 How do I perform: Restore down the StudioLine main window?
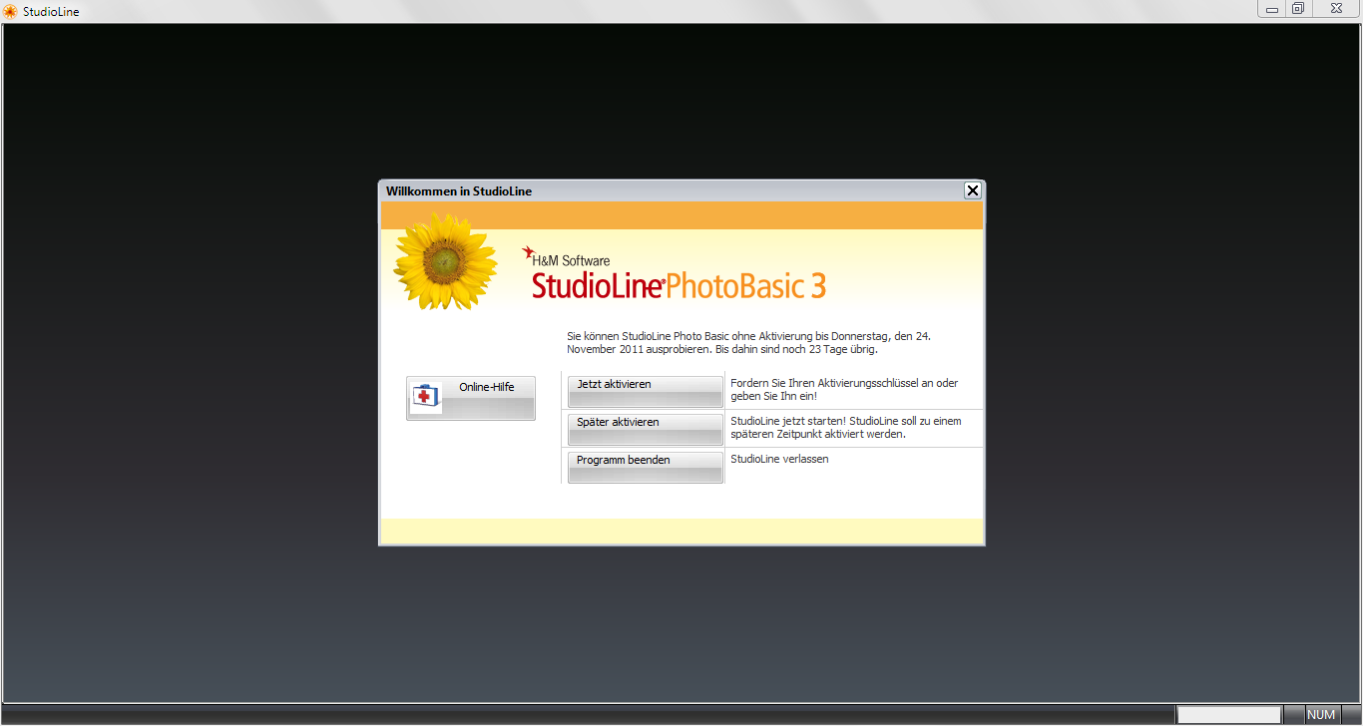[x=1298, y=10]
